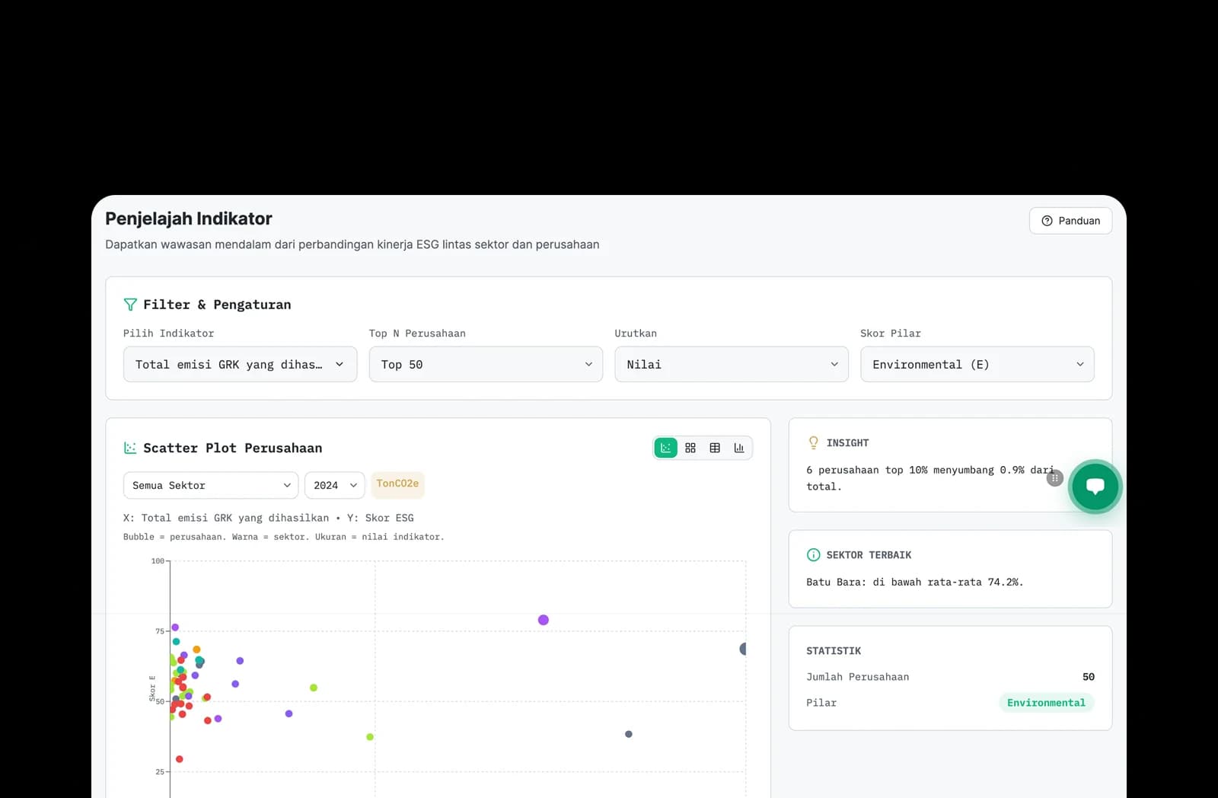Click the Jumlah Perusahaan value 50
Viewport: 1218px width, 798px height.
(x=1089, y=677)
